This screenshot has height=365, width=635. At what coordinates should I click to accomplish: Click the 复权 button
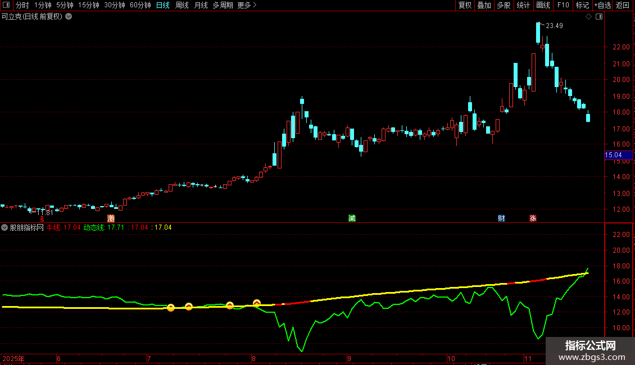[x=465, y=5]
